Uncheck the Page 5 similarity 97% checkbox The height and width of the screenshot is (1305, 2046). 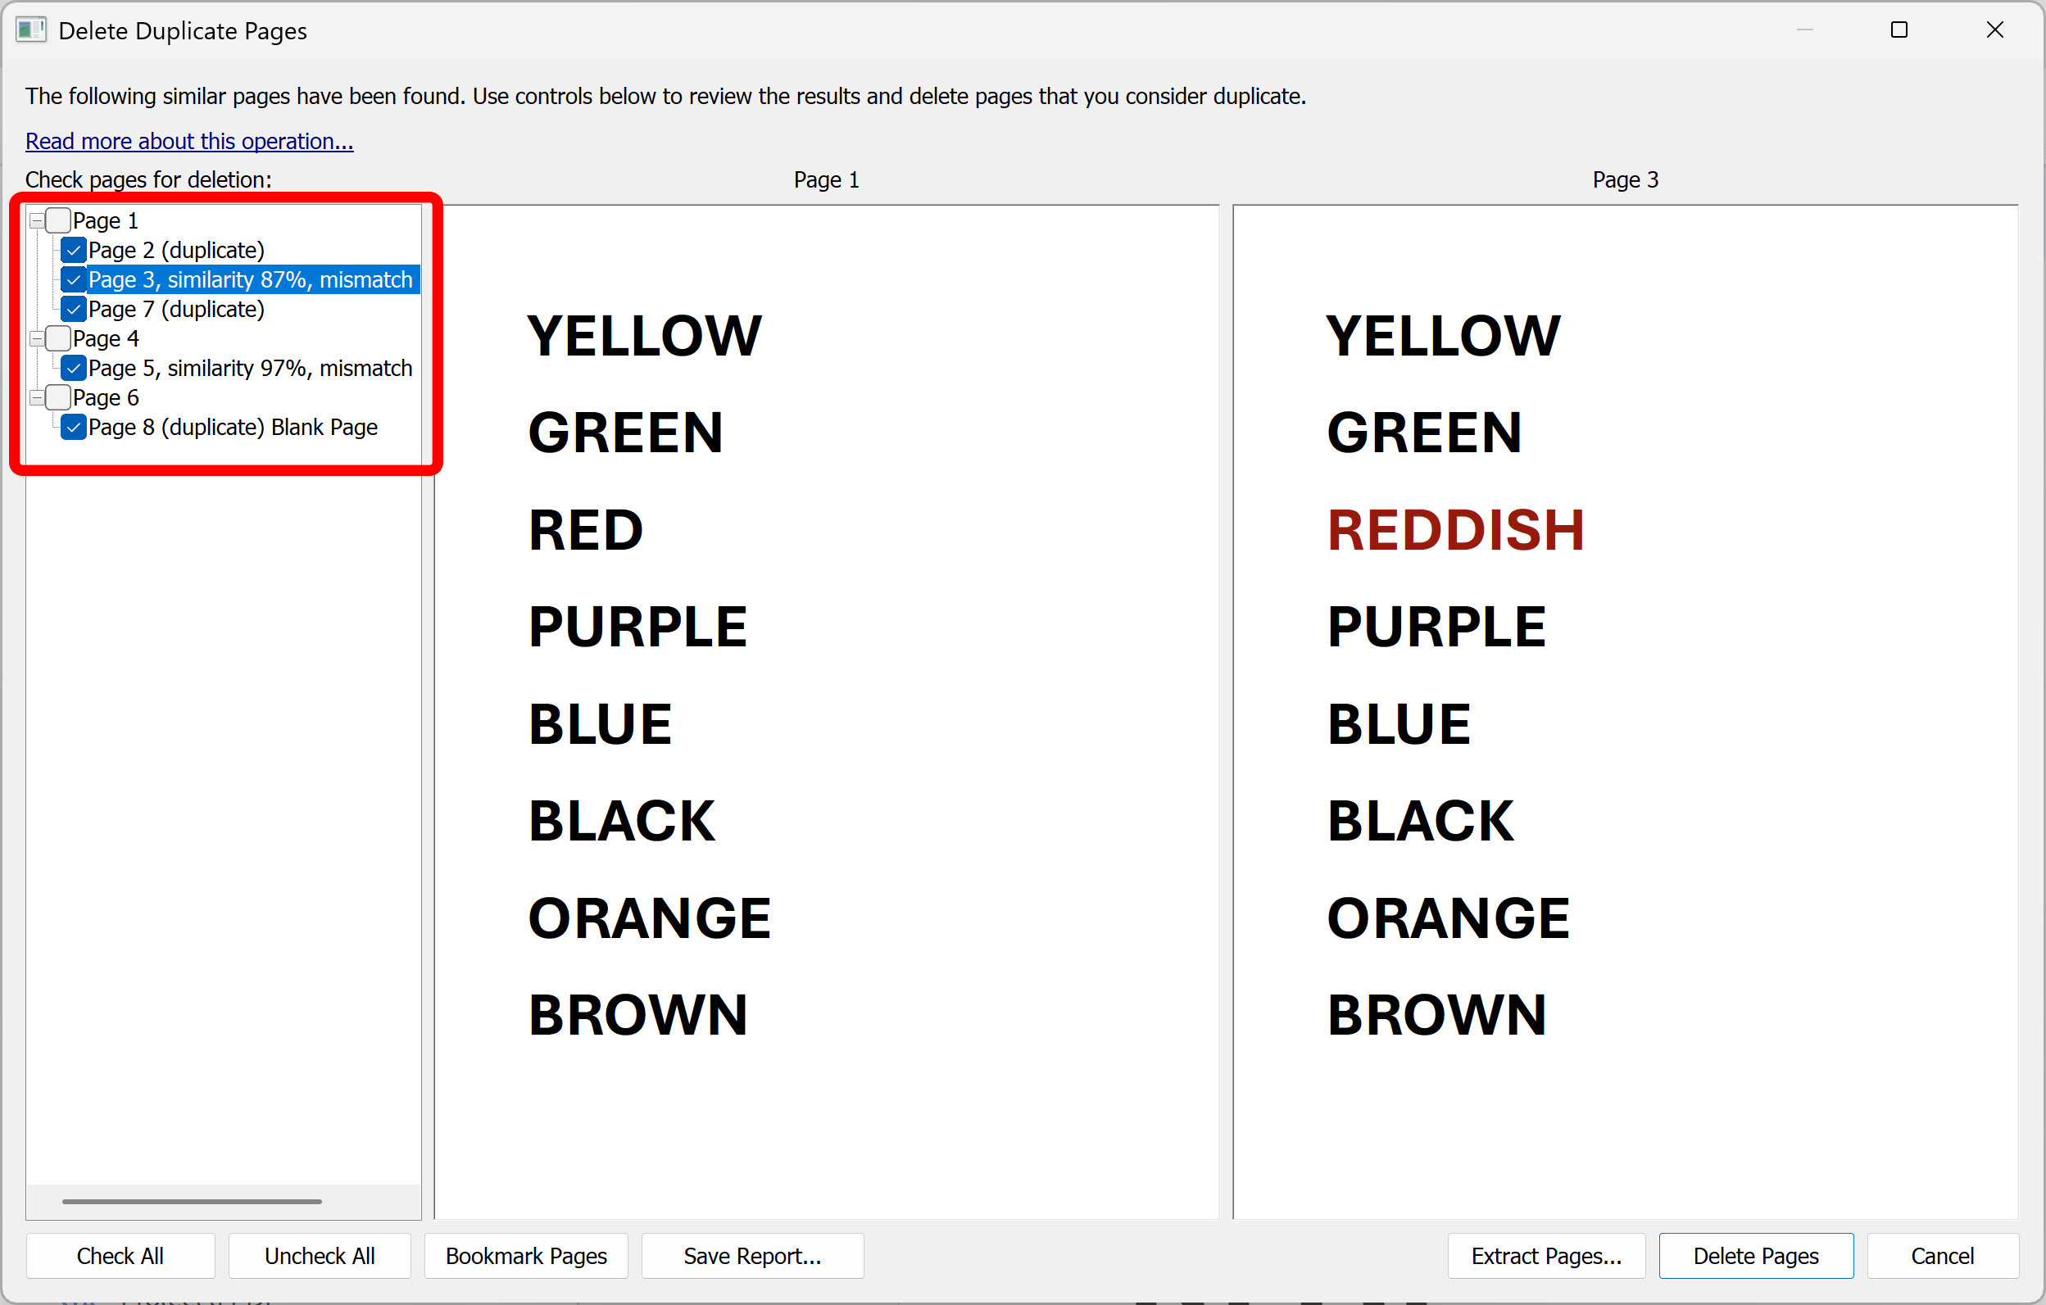tap(73, 367)
